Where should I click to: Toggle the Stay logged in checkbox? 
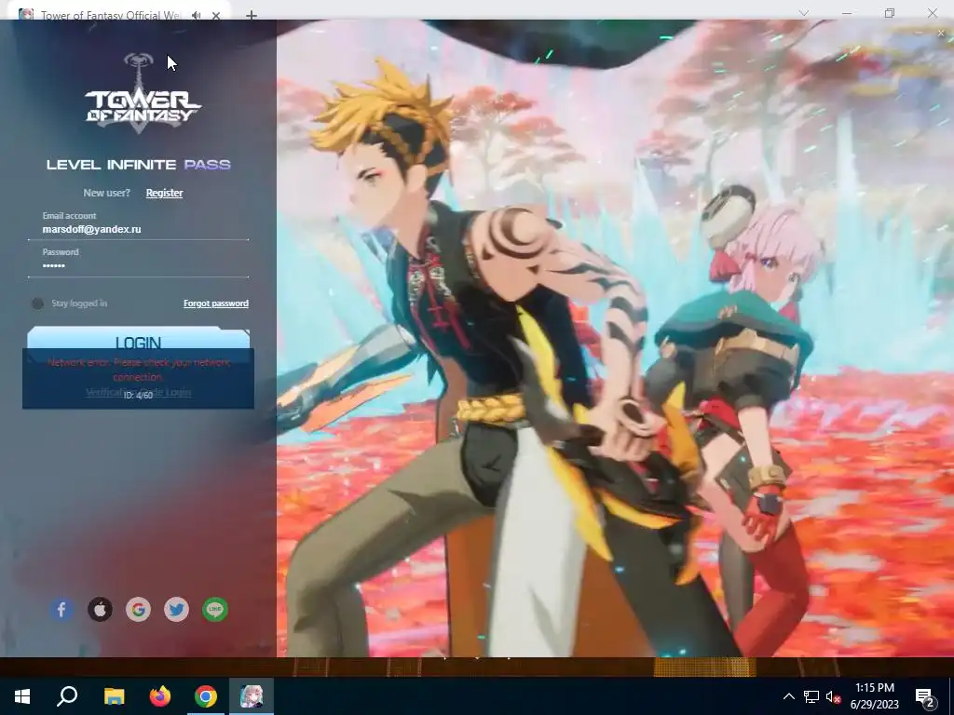[x=37, y=304]
